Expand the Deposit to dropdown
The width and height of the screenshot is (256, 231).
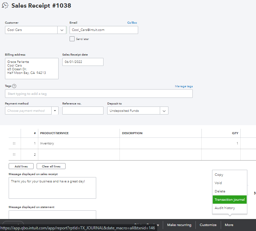pyautogui.click(x=164, y=111)
